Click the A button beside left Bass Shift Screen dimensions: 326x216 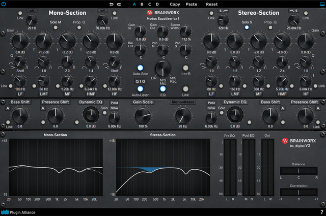pos(8,108)
